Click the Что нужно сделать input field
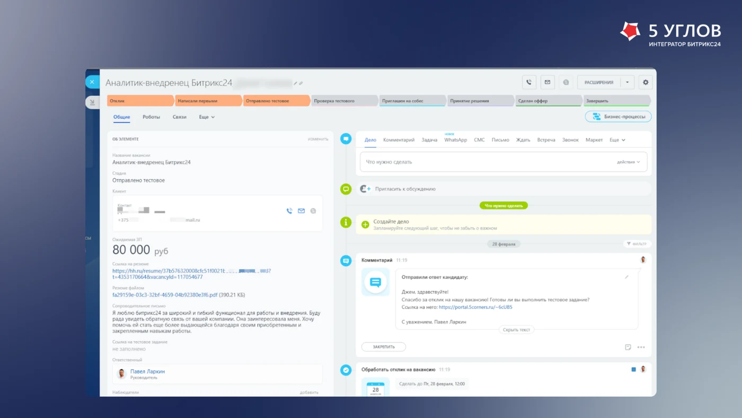The image size is (742, 418). (503, 162)
